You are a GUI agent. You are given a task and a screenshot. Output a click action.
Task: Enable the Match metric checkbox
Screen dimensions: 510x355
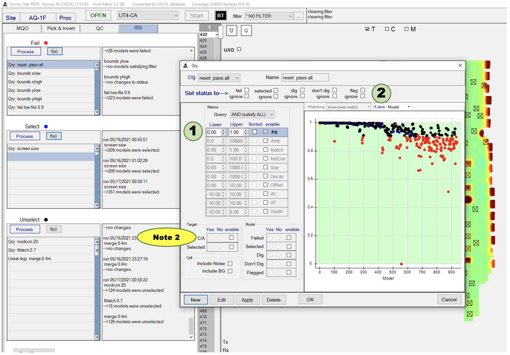click(266, 150)
